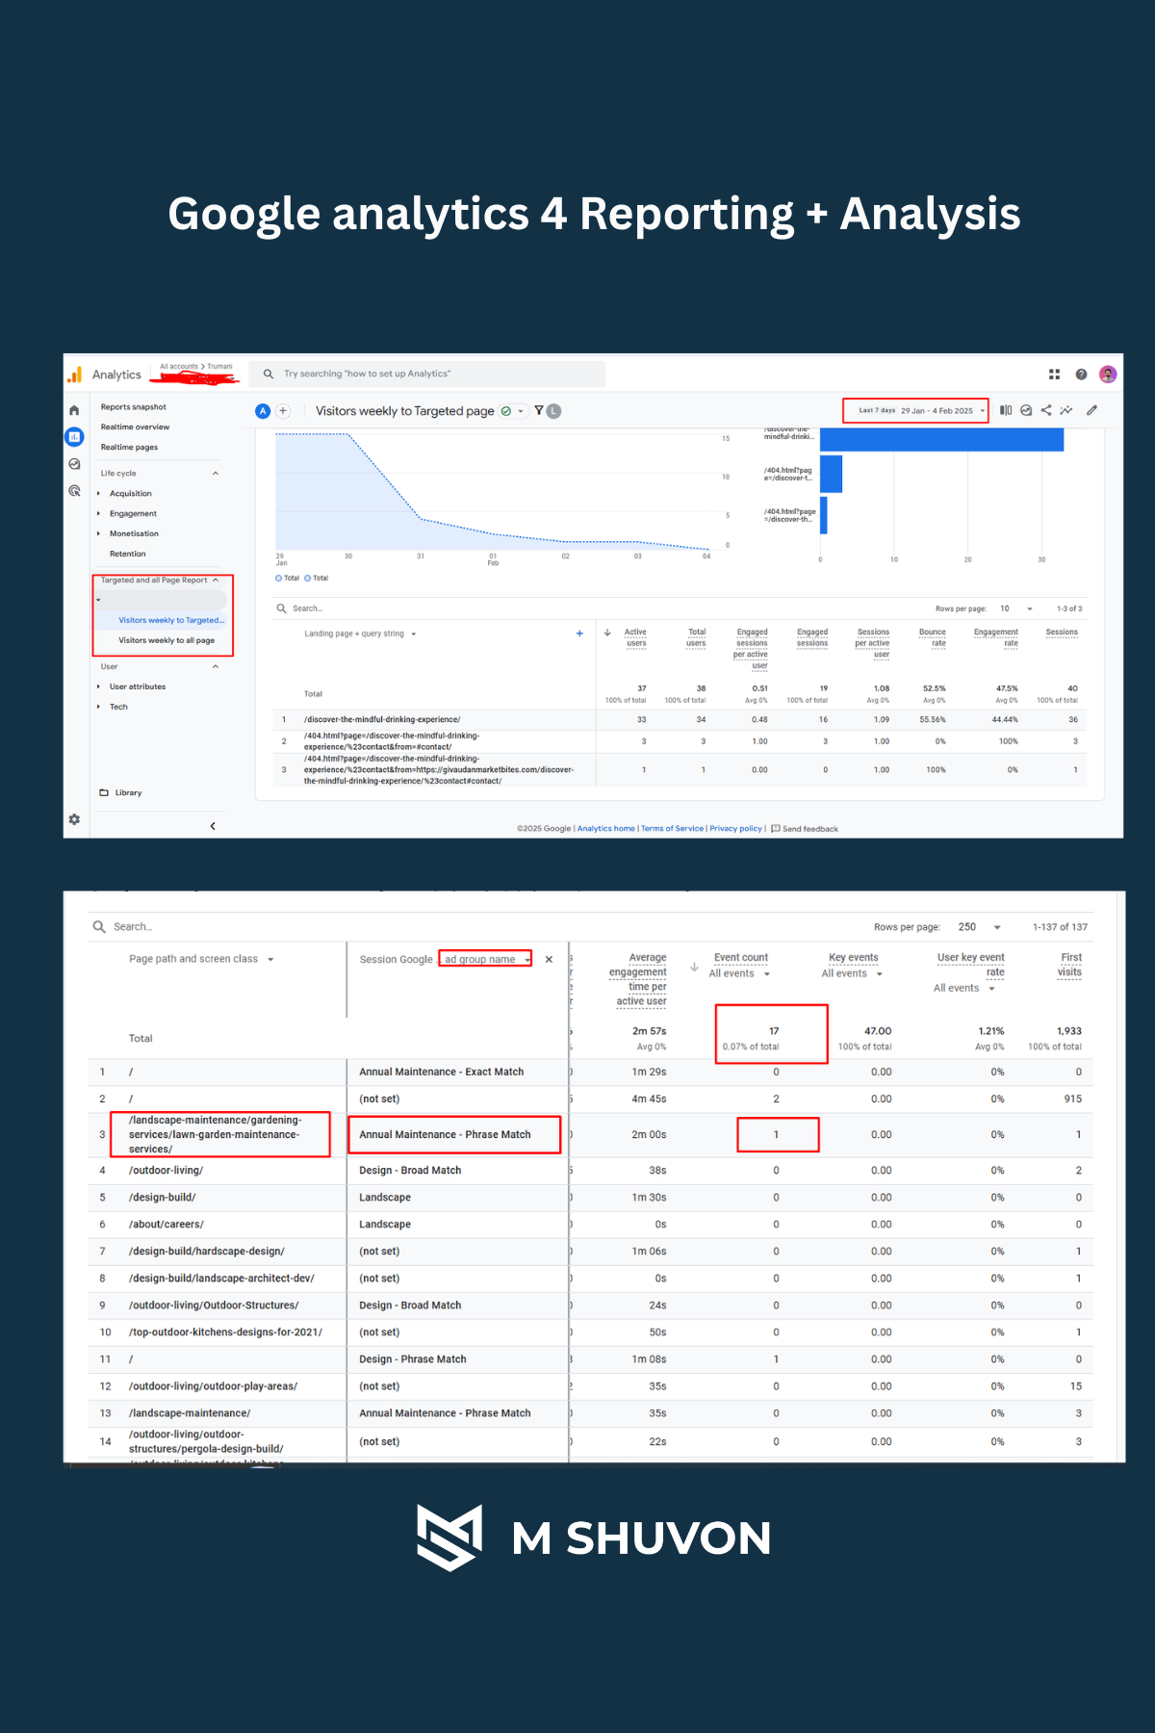The height and width of the screenshot is (1733, 1155).
Task: Open Page path and screen class dropdown
Action: click(x=202, y=959)
